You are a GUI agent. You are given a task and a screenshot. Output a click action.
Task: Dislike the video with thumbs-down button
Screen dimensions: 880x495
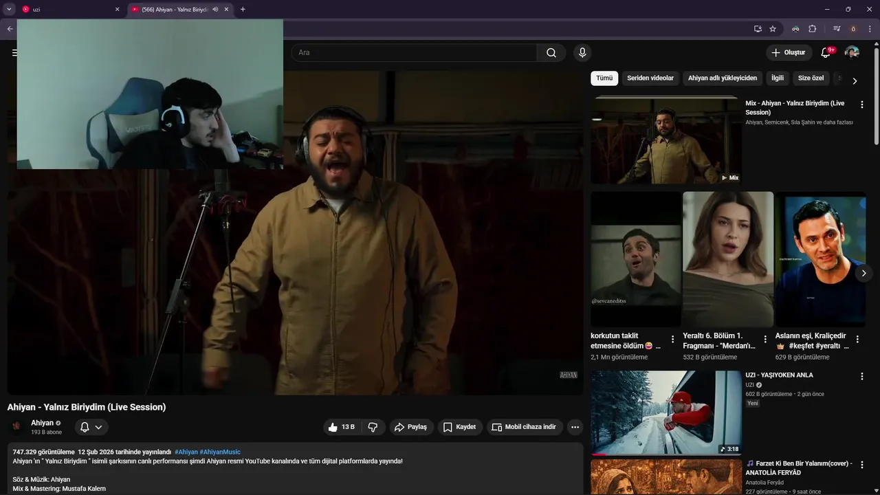click(373, 427)
